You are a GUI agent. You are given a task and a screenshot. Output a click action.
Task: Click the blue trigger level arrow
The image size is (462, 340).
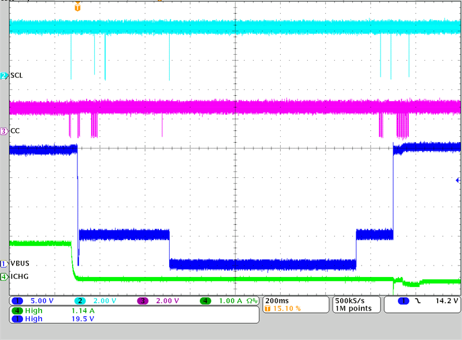(459, 181)
